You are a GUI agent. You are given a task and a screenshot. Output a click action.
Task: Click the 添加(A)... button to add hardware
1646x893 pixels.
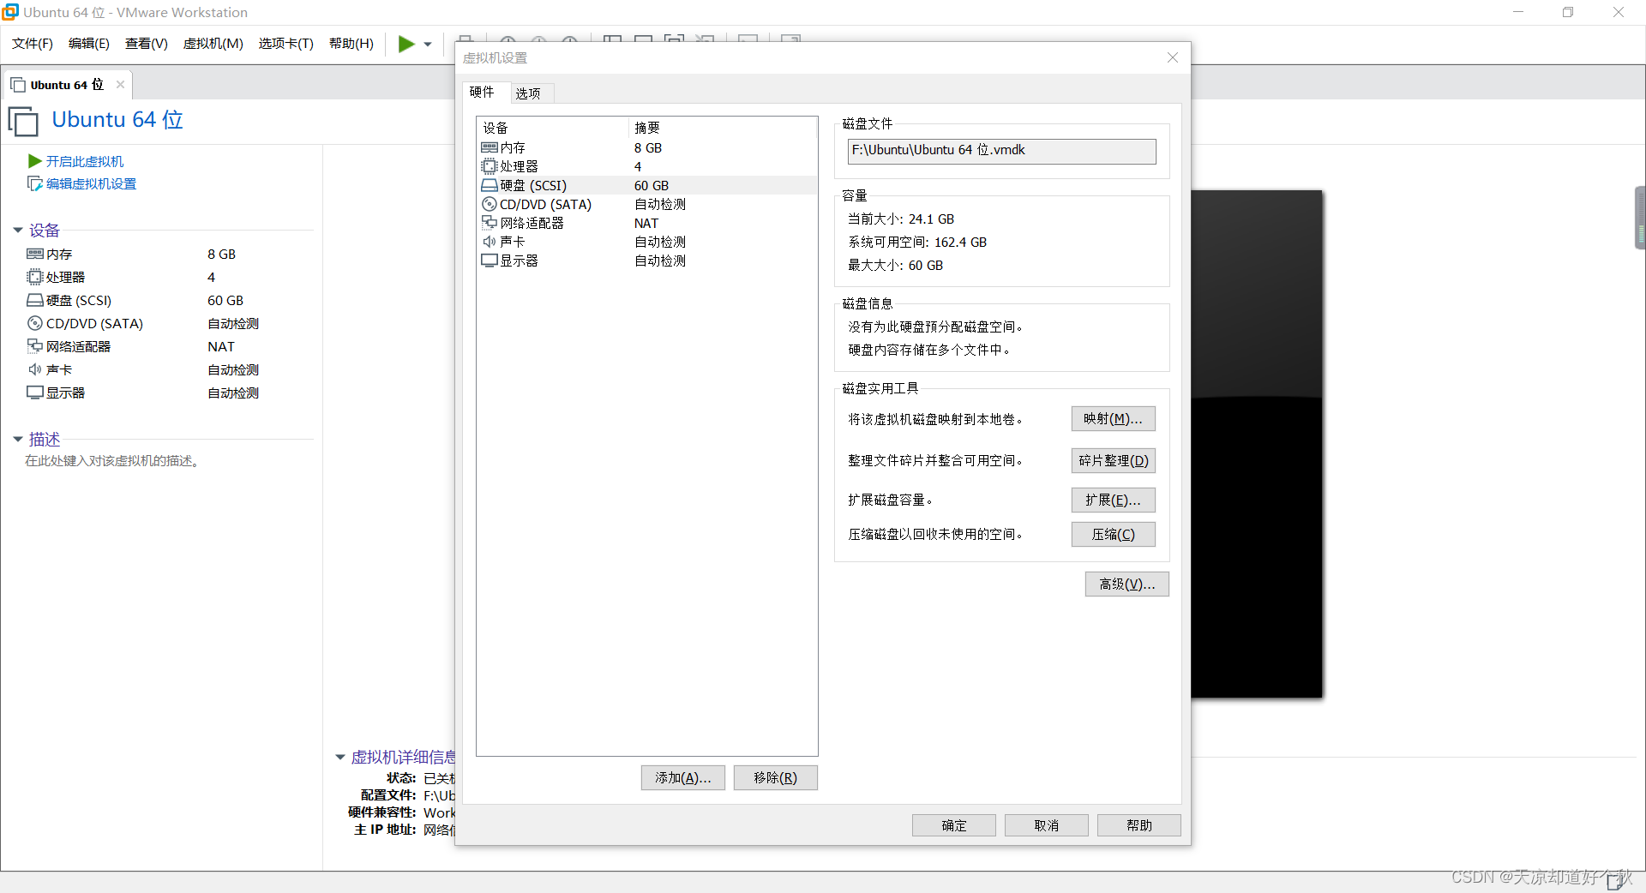pyautogui.click(x=683, y=778)
